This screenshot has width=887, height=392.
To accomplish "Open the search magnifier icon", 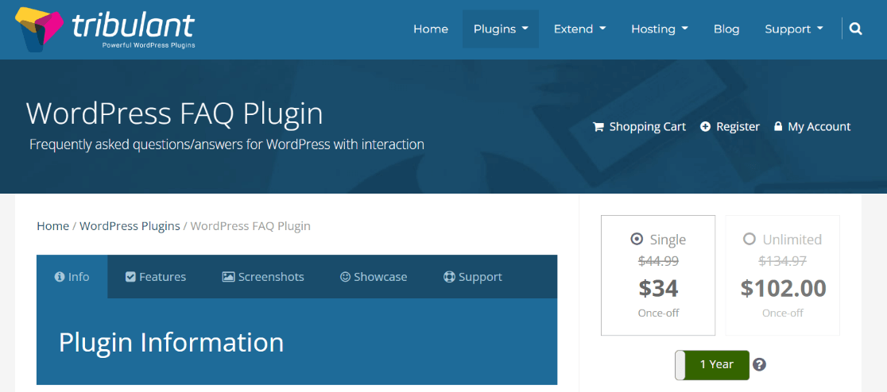I will point(856,29).
